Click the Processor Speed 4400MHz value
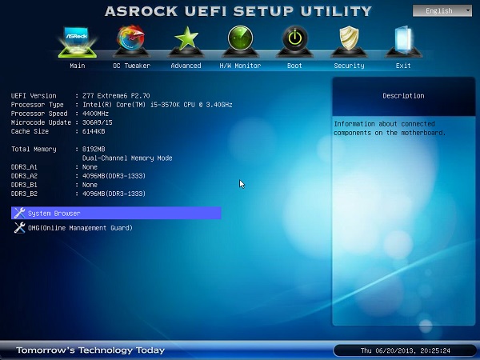The width and height of the screenshot is (480, 360). 95,114
